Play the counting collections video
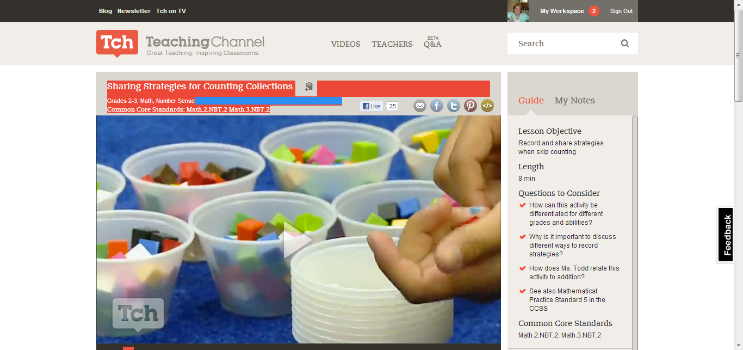 (298, 240)
